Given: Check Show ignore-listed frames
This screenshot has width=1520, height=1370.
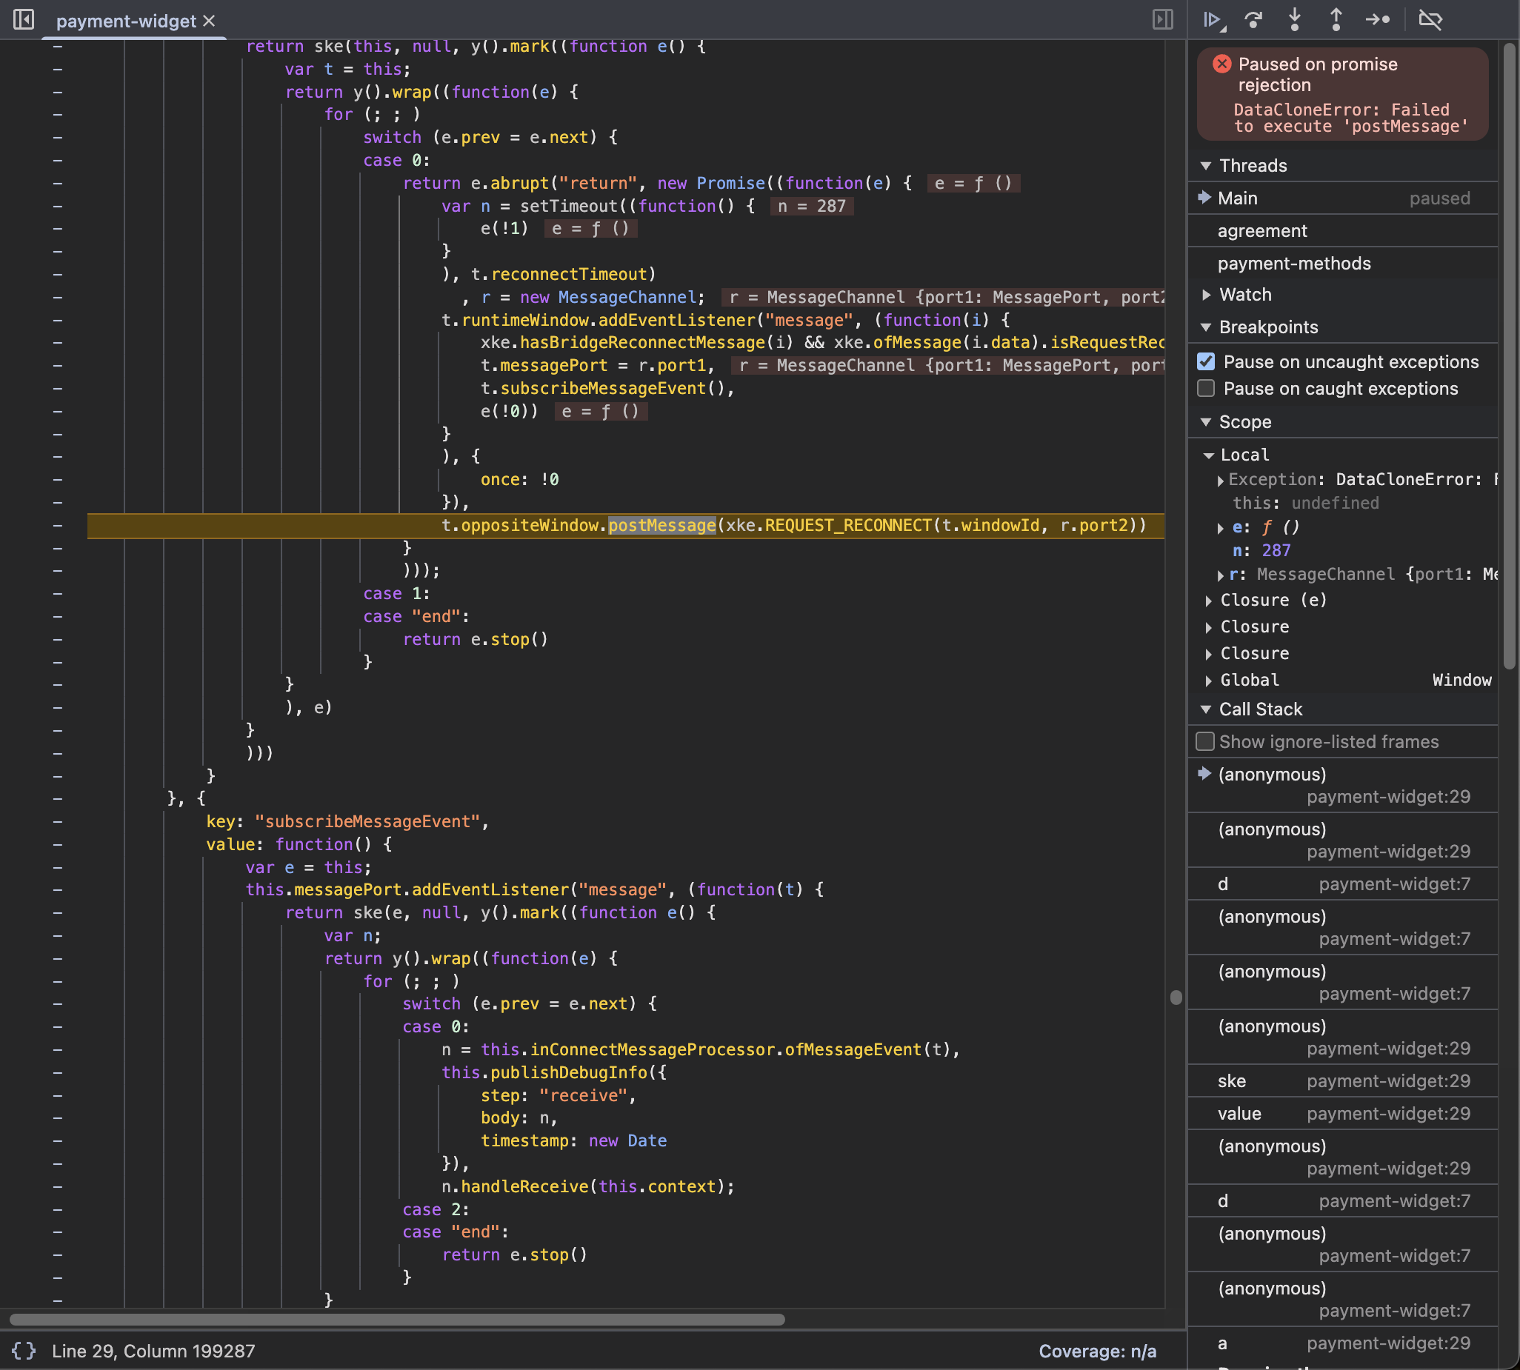Looking at the screenshot, I should coord(1205,741).
